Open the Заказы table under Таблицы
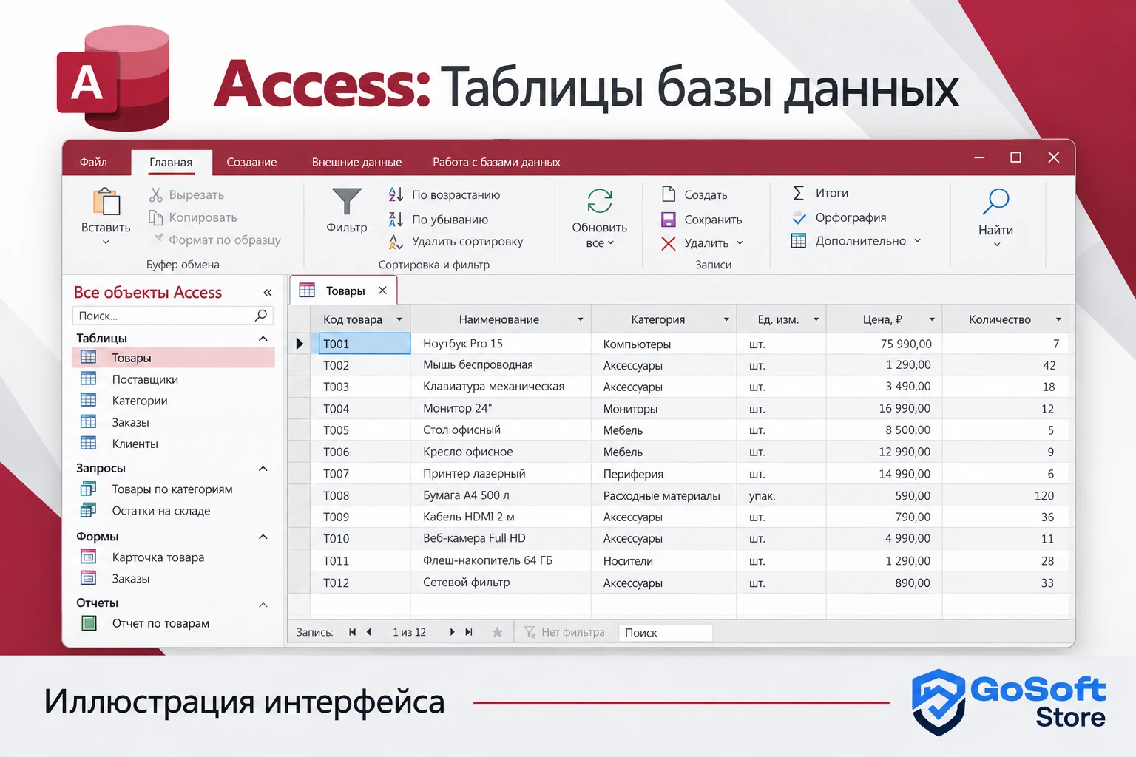 (130, 422)
